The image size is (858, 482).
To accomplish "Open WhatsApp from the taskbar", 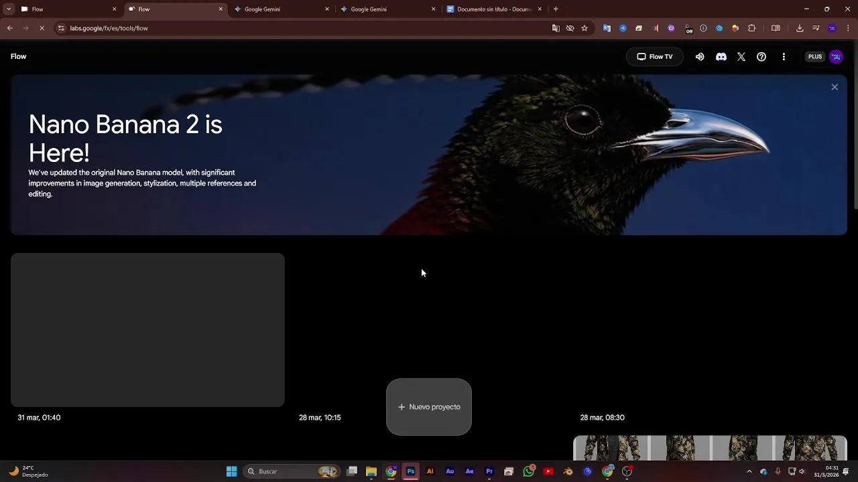I will click(x=529, y=471).
